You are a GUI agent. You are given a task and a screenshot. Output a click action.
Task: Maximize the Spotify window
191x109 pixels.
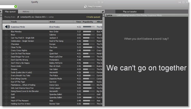click(x=99, y=2)
